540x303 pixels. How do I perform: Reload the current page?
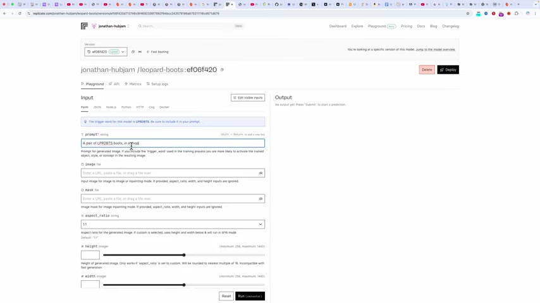(x=20, y=13)
